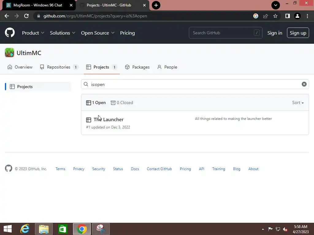Close the MsgRoom browser tab
This screenshot has height=235, width=314.
(x=71, y=5)
